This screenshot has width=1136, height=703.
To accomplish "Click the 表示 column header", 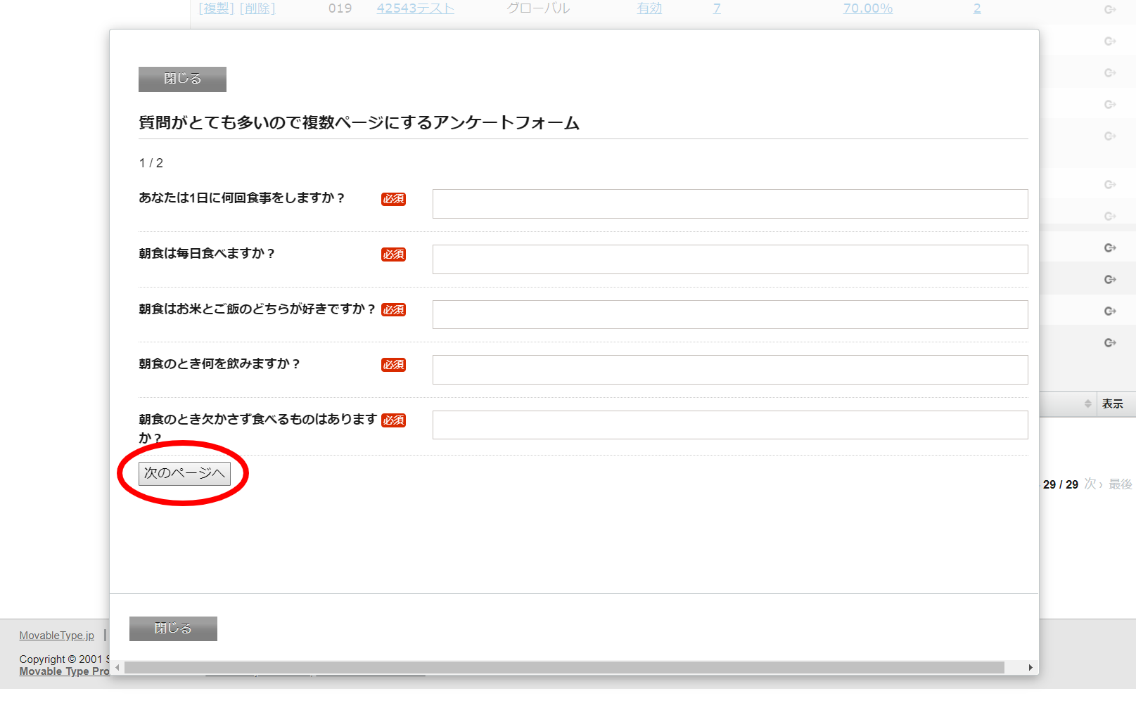I will point(1112,404).
